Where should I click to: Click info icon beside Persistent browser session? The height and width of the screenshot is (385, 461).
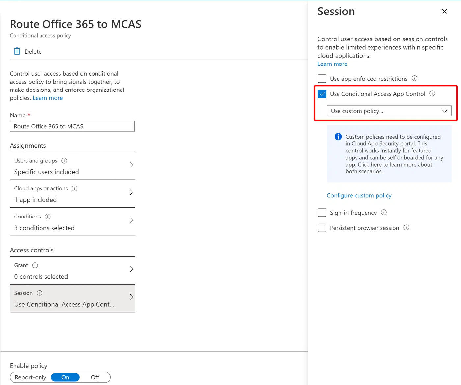406,228
